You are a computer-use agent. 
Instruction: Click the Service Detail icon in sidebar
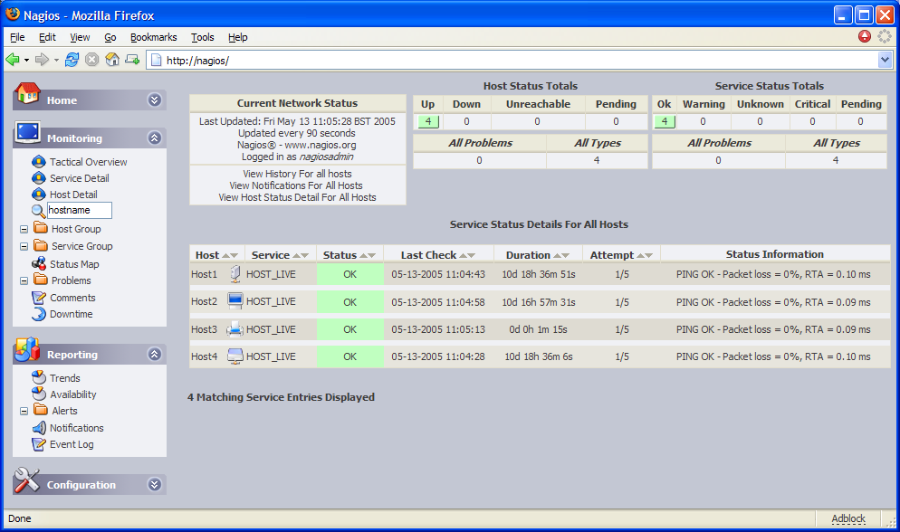pyautogui.click(x=38, y=177)
